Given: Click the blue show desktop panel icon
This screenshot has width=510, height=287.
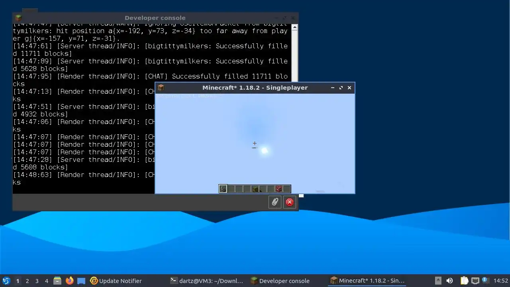Looking at the screenshot, I should [x=81, y=281].
